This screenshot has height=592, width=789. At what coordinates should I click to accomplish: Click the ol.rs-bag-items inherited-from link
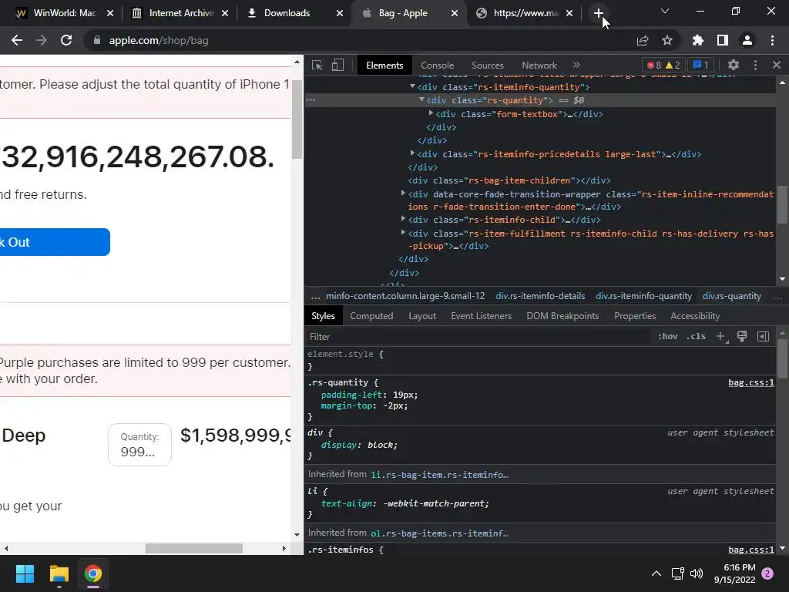tap(439, 533)
